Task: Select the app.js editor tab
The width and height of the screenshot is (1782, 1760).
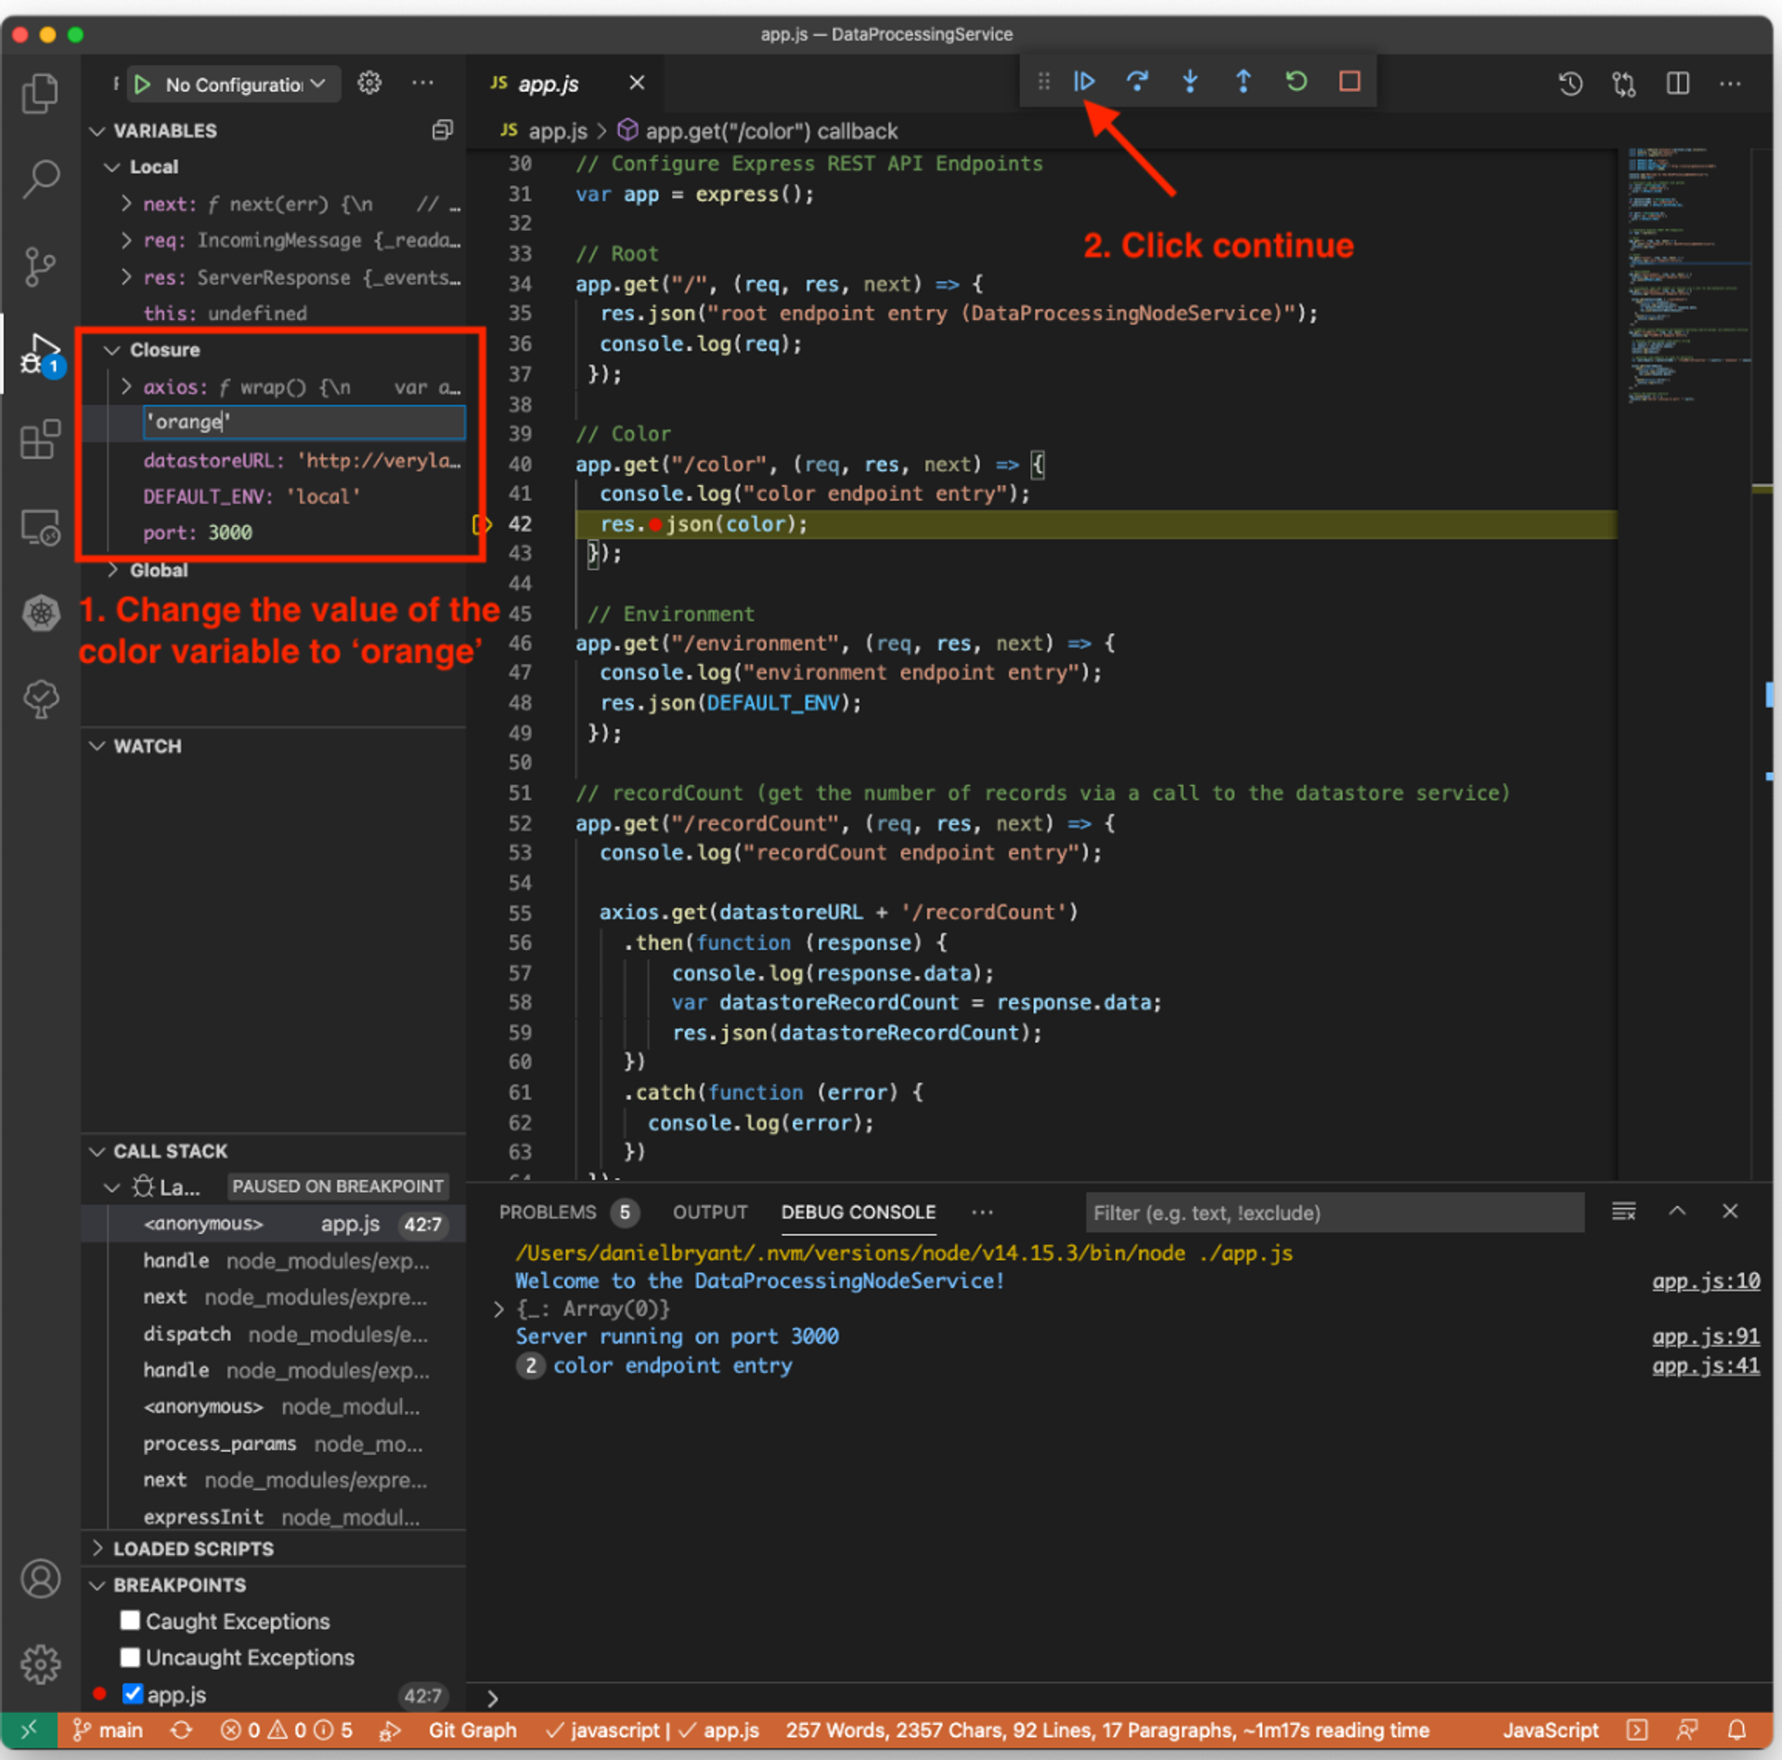Action: coord(549,84)
